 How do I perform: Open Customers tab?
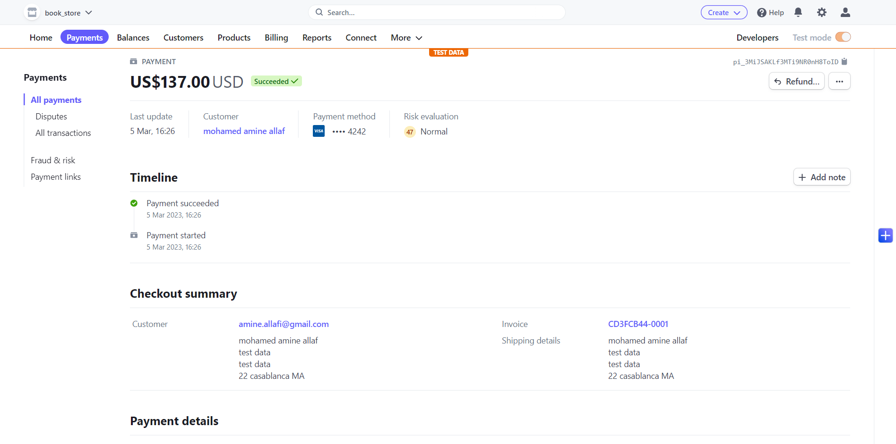183,38
